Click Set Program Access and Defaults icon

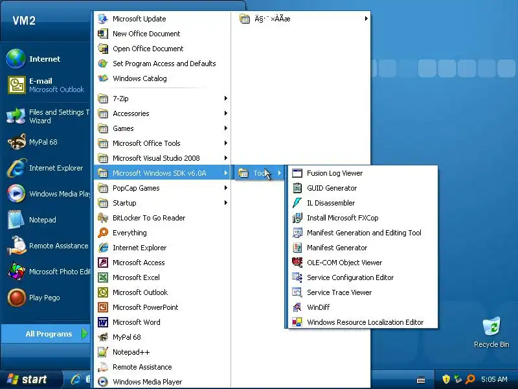click(x=103, y=63)
